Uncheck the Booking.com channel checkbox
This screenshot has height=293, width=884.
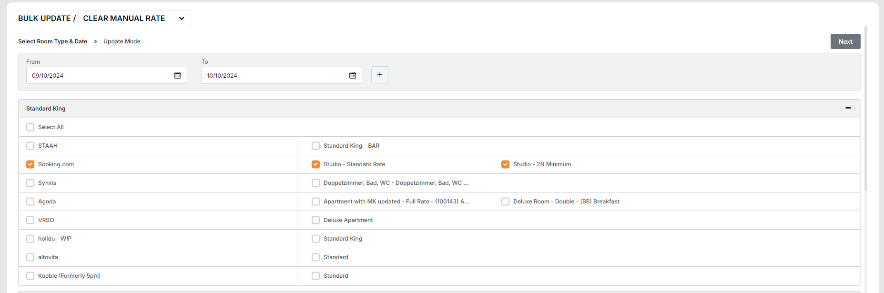coord(30,164)
